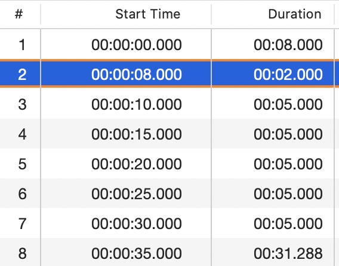Click start time 00:00:08.000 in selected row
This screenshot has width=339, height=266.
[x=137, y=75]
